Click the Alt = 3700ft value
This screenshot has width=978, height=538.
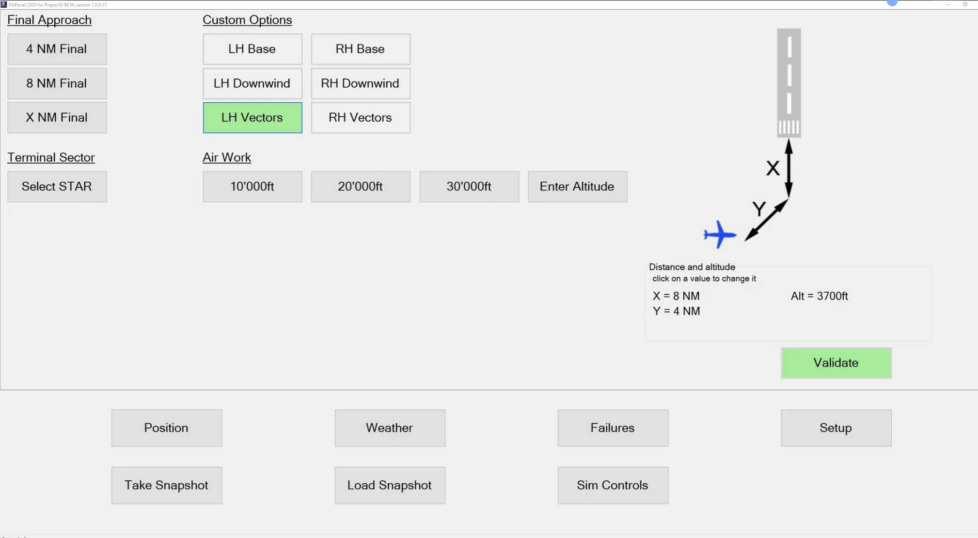pyautogui.click(x=820, y=296)
